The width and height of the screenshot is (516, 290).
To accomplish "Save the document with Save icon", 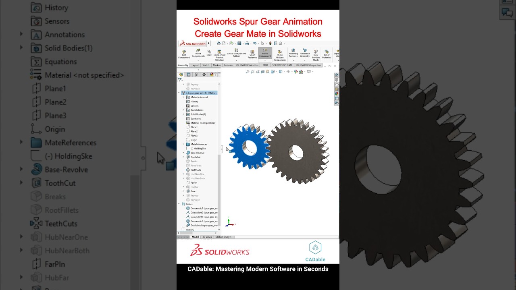I will (239, 43).
